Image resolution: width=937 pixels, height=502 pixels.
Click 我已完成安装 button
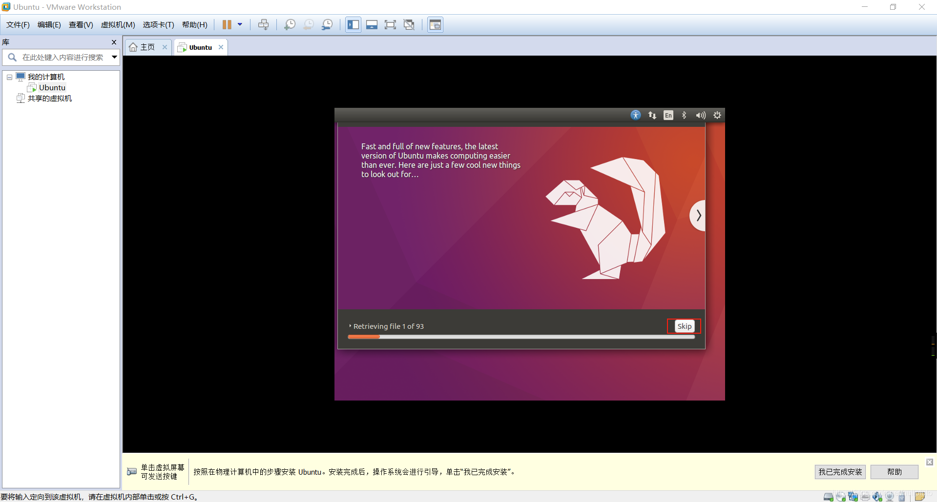840,472
